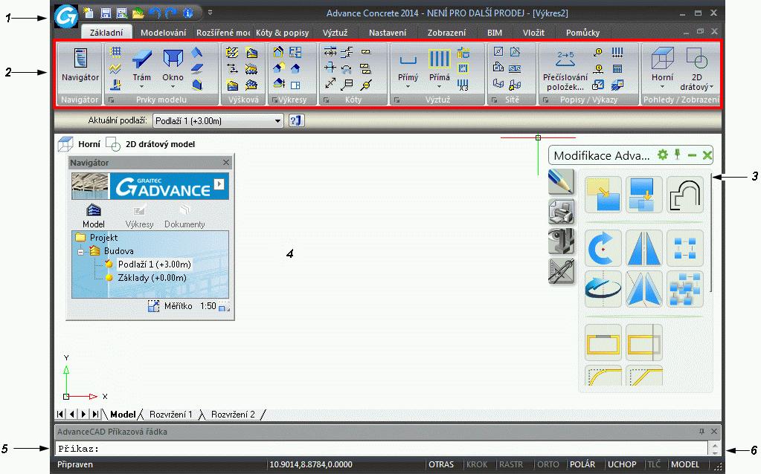This screenshot has width=761, height=474.
Task: Toggle OTRAS in the status bar
Action: point(440,464)
